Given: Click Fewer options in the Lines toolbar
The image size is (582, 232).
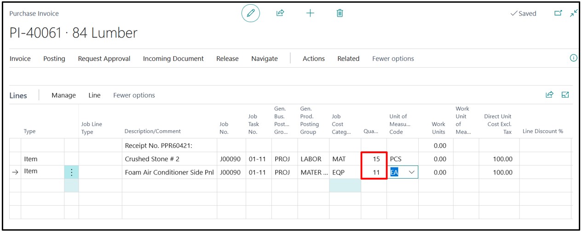Looking at the screenshot, I should coord(134,95).
